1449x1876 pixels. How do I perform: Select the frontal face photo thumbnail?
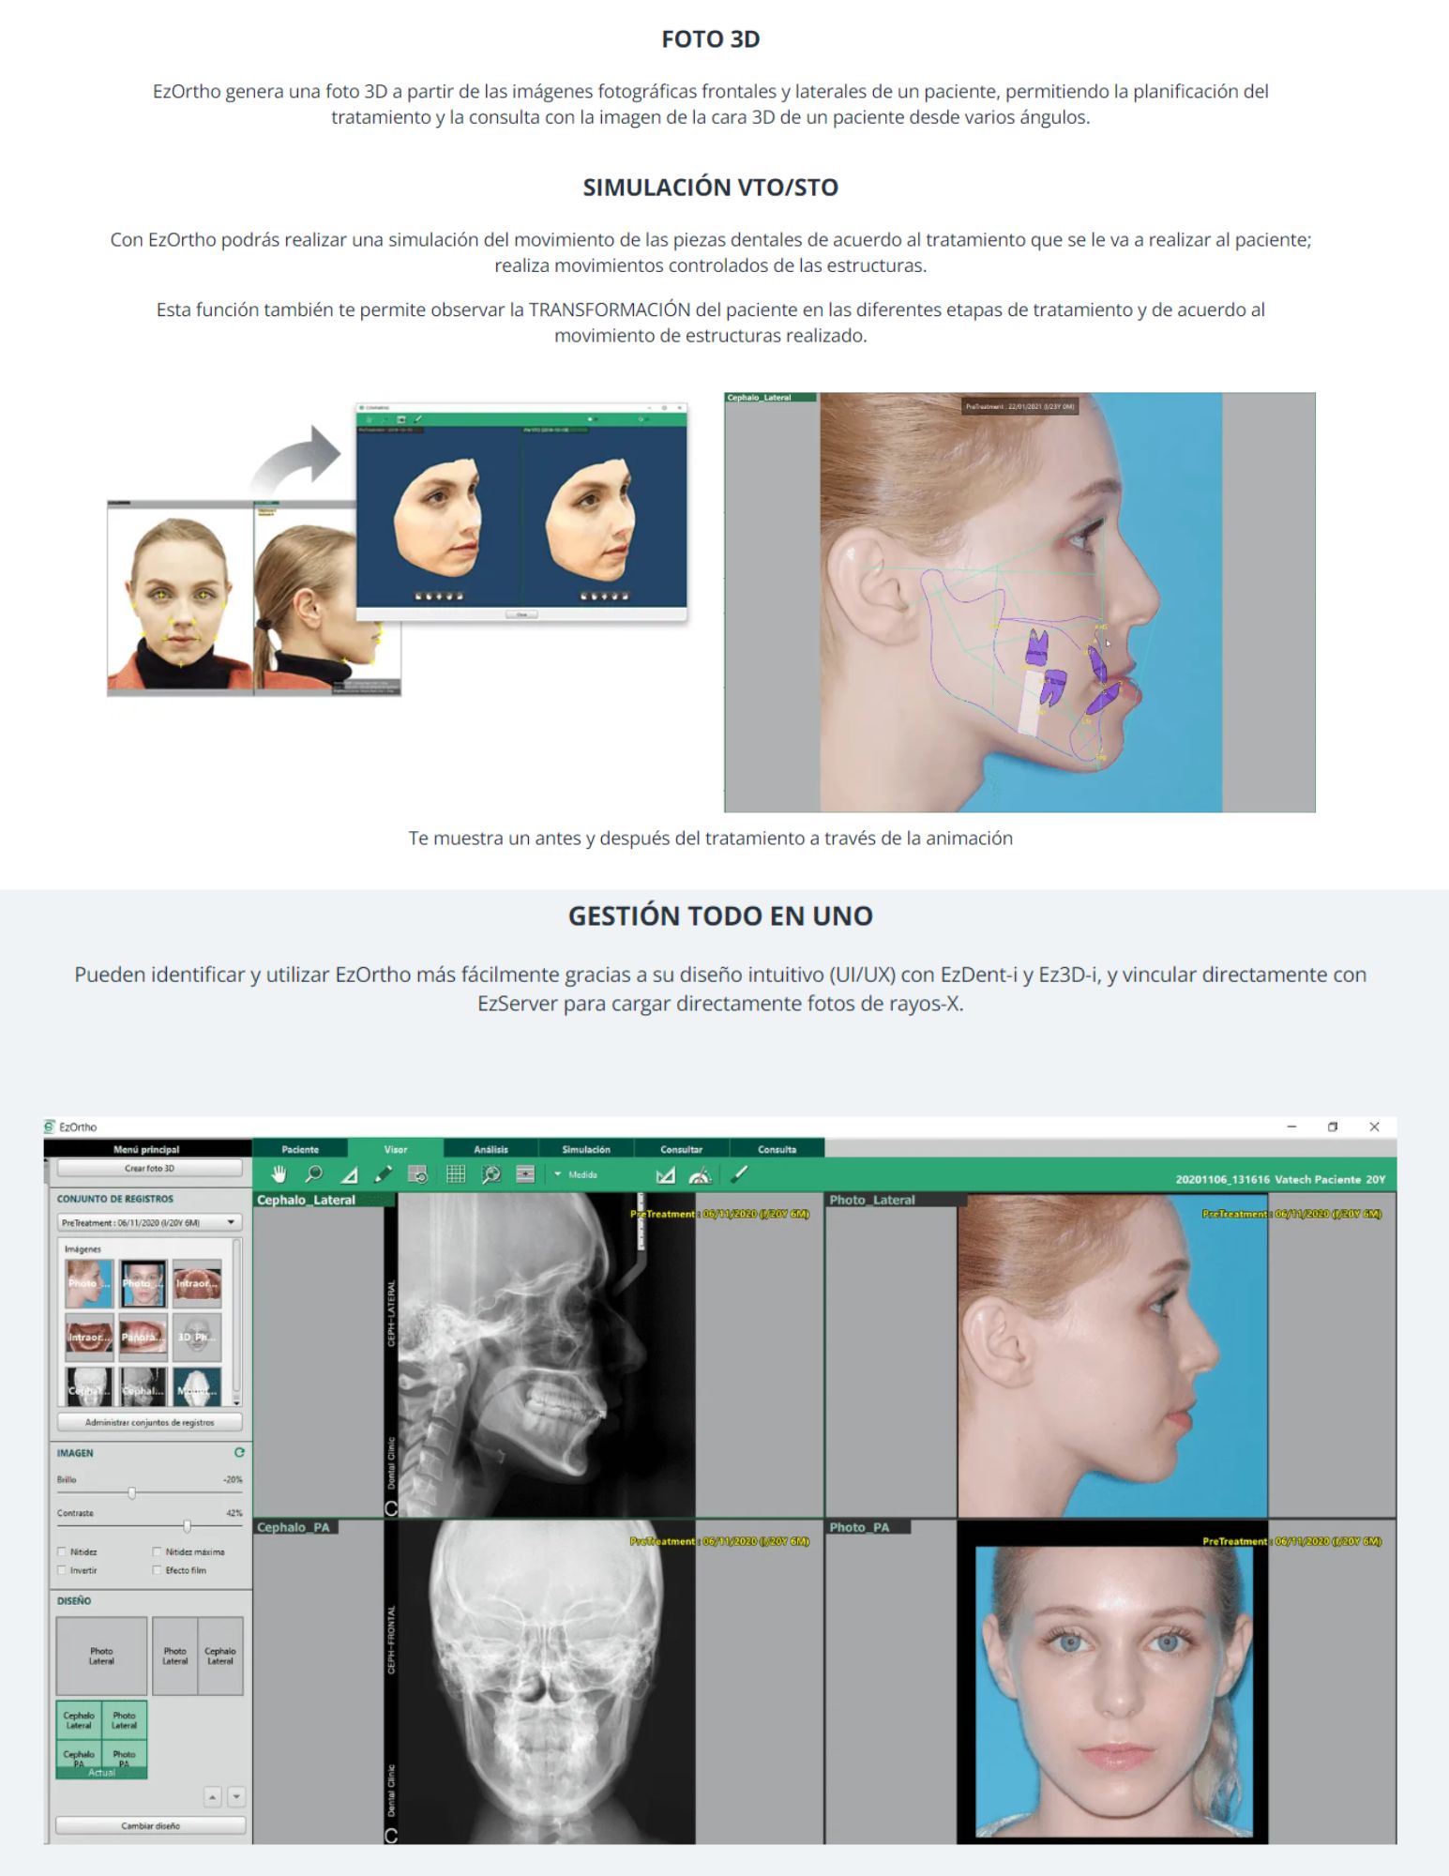pyautogui.click(x=143, y=1283)
